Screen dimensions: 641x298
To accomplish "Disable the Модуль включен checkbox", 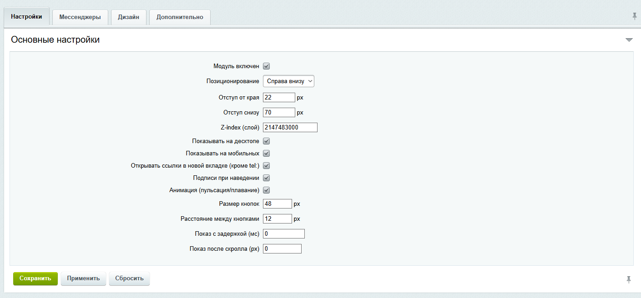I will coord(266,66).
